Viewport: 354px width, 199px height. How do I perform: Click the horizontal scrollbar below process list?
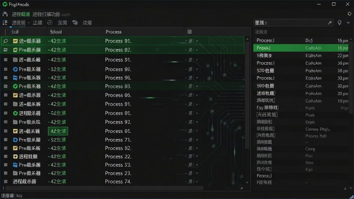point(104,188)
